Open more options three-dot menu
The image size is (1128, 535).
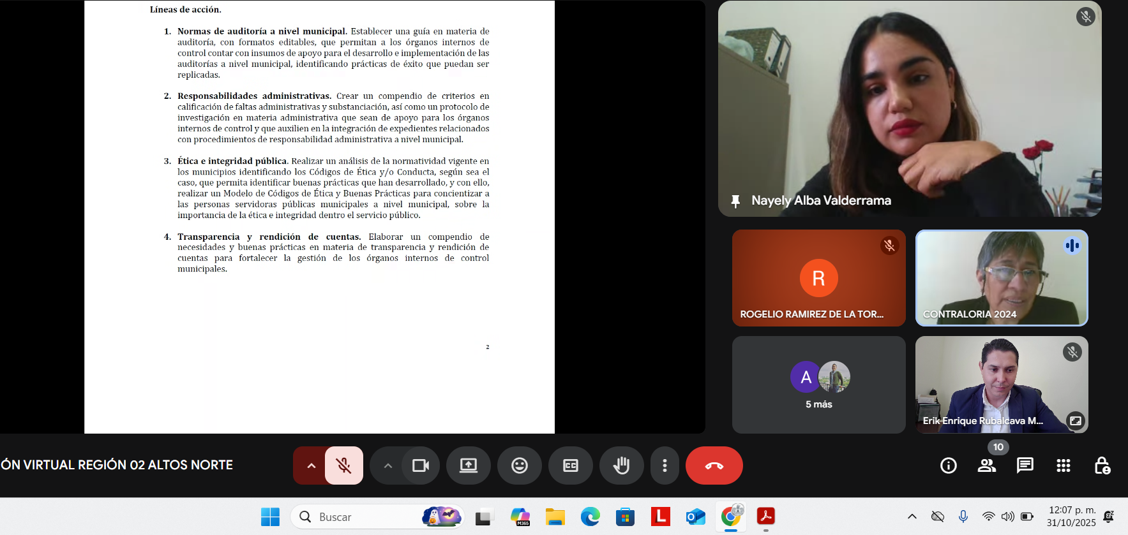pyautogui.click(x=665, y=465)
